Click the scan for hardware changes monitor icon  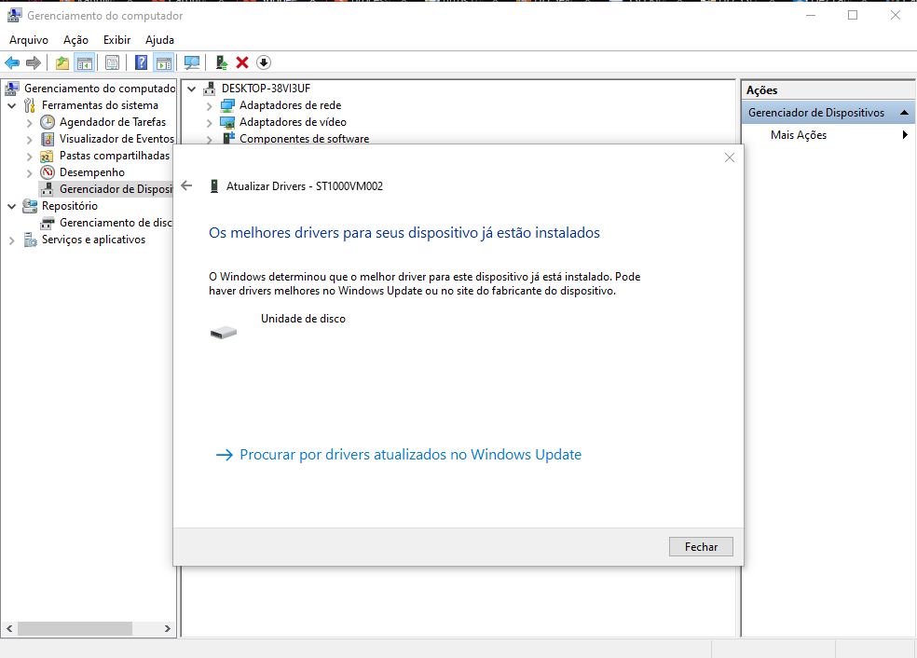click(x=192, y=62)
